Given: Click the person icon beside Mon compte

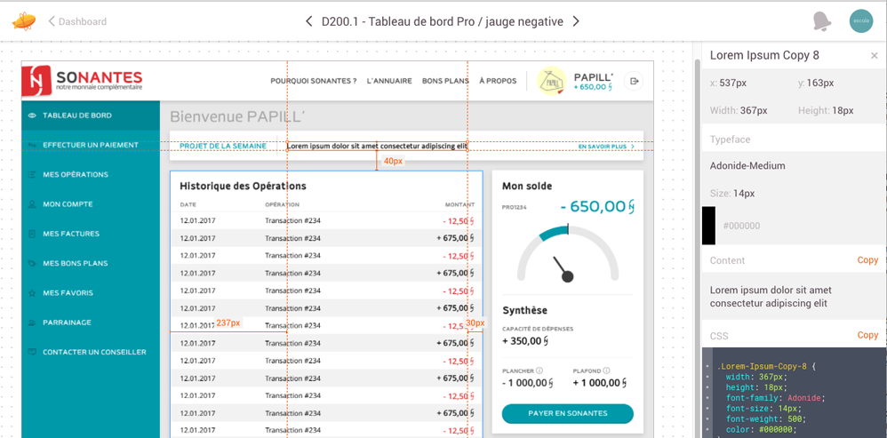Looking at the screenshot, I should [32, 204].
